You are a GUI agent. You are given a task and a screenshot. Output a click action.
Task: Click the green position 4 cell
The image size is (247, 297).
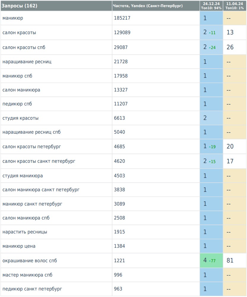(x=211, y=260)
